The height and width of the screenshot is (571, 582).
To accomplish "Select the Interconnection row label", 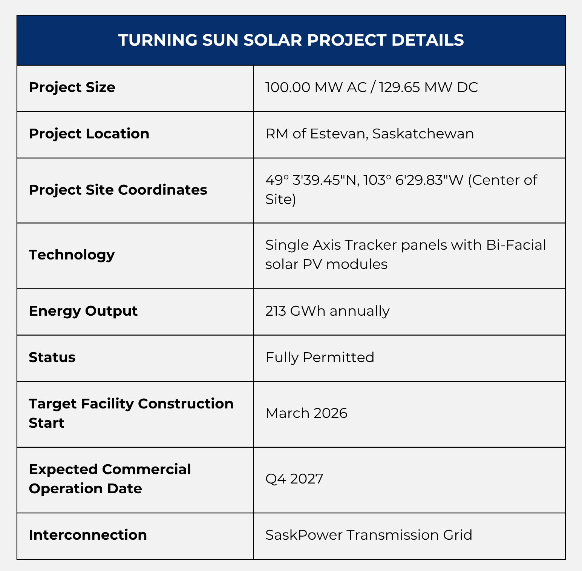I will coord(88,535).
